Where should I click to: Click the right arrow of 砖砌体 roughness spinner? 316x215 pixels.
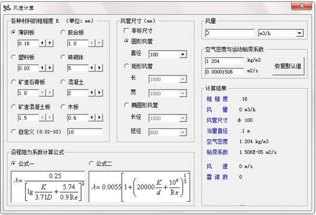(100, 68)
